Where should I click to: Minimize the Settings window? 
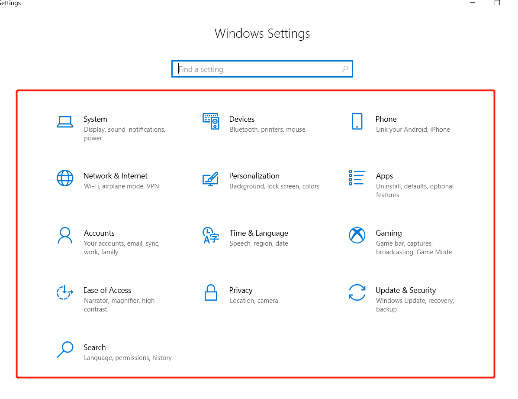click(473, 3)
